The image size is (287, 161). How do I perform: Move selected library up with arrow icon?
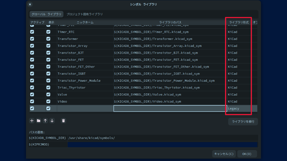pos(45,121)
